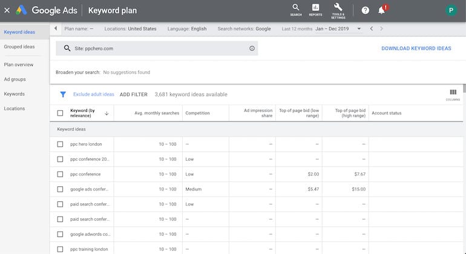The height and width of the screenshot is (254, 466).
Task: Open Plan overview in sidebar
Action: point(19,65)
